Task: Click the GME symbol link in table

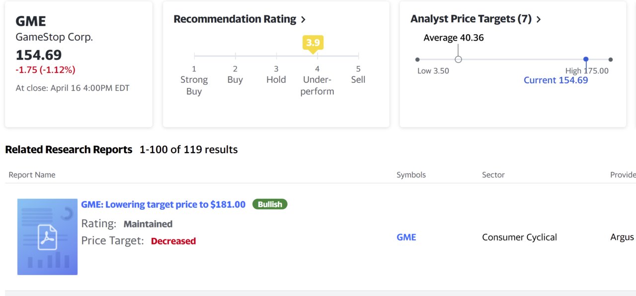Action: 406,237
